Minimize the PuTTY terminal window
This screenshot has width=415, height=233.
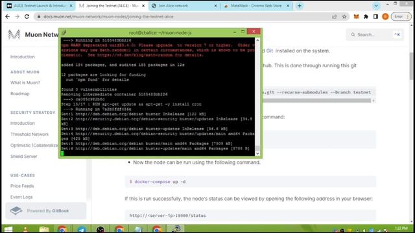click(235, 32)
